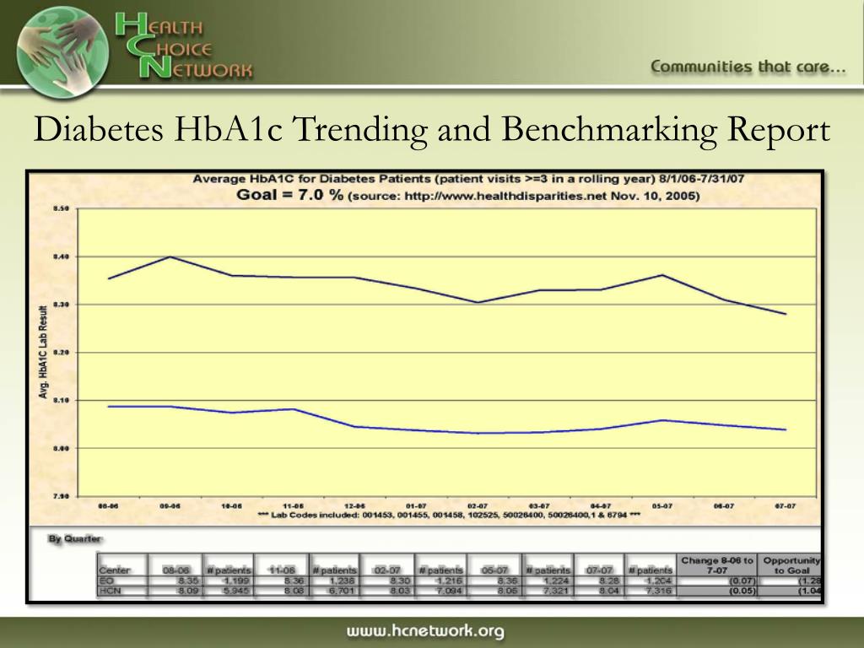Image resolution: width=864 pixels, height=648 pixels.
Task: Click the 8.40 y-axis value
Action: click(61, 256)
